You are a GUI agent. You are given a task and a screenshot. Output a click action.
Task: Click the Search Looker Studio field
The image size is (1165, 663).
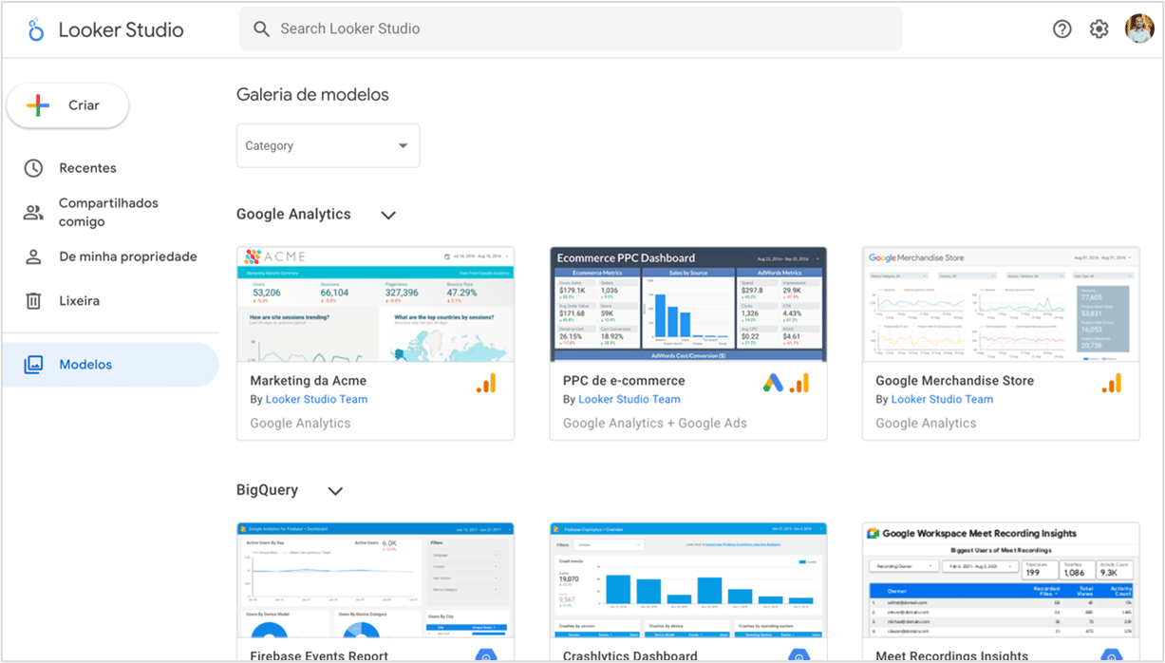pos(570,29)
